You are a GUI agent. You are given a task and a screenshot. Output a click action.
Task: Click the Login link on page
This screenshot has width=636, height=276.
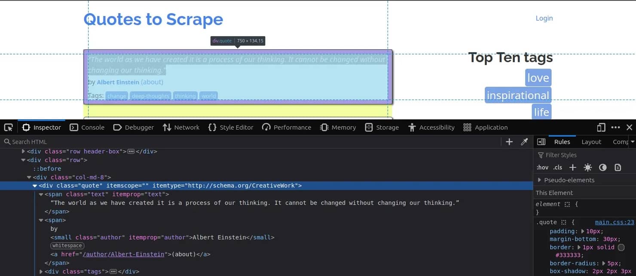(544, 18)
